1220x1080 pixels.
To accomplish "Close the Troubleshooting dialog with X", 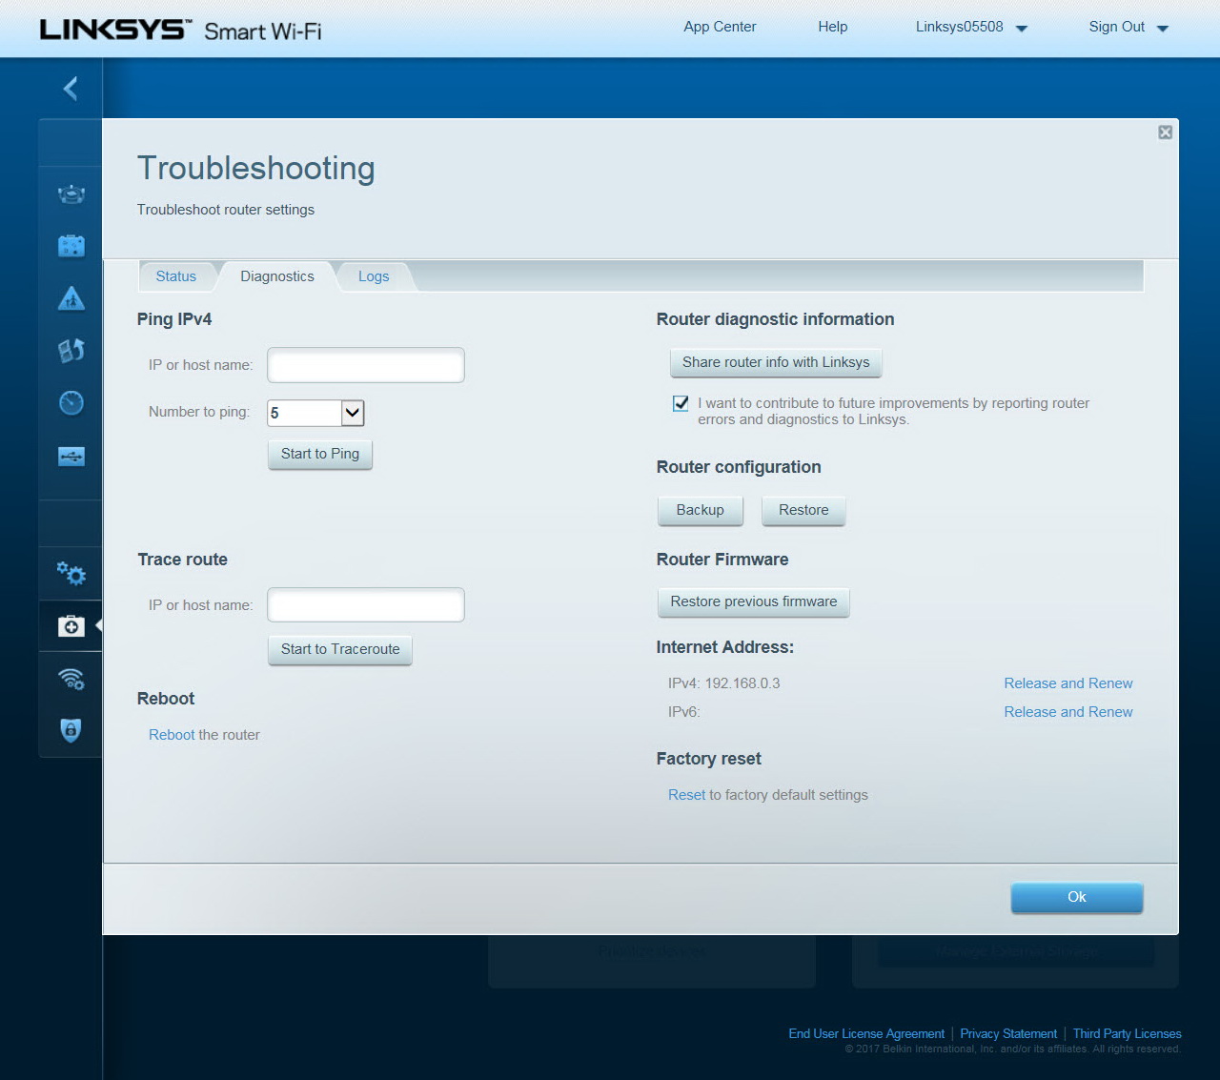I will 1165,132.
